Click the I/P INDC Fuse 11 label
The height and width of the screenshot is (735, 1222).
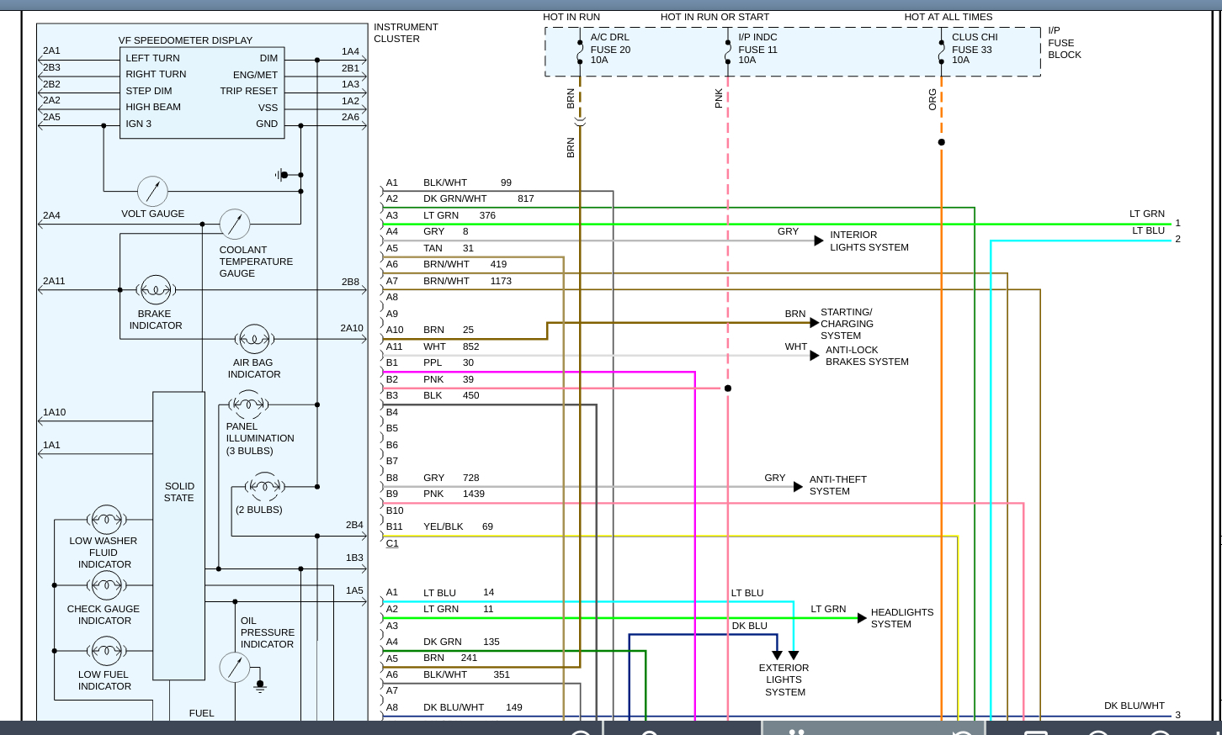pos(757,49)
